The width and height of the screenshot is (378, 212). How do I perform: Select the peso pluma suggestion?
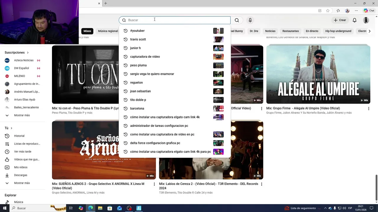(x=175, y=65)
